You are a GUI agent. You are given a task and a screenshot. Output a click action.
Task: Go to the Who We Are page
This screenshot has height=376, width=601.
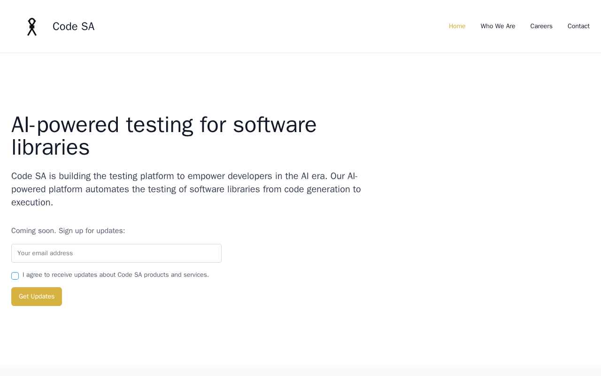tap(498, 26)
